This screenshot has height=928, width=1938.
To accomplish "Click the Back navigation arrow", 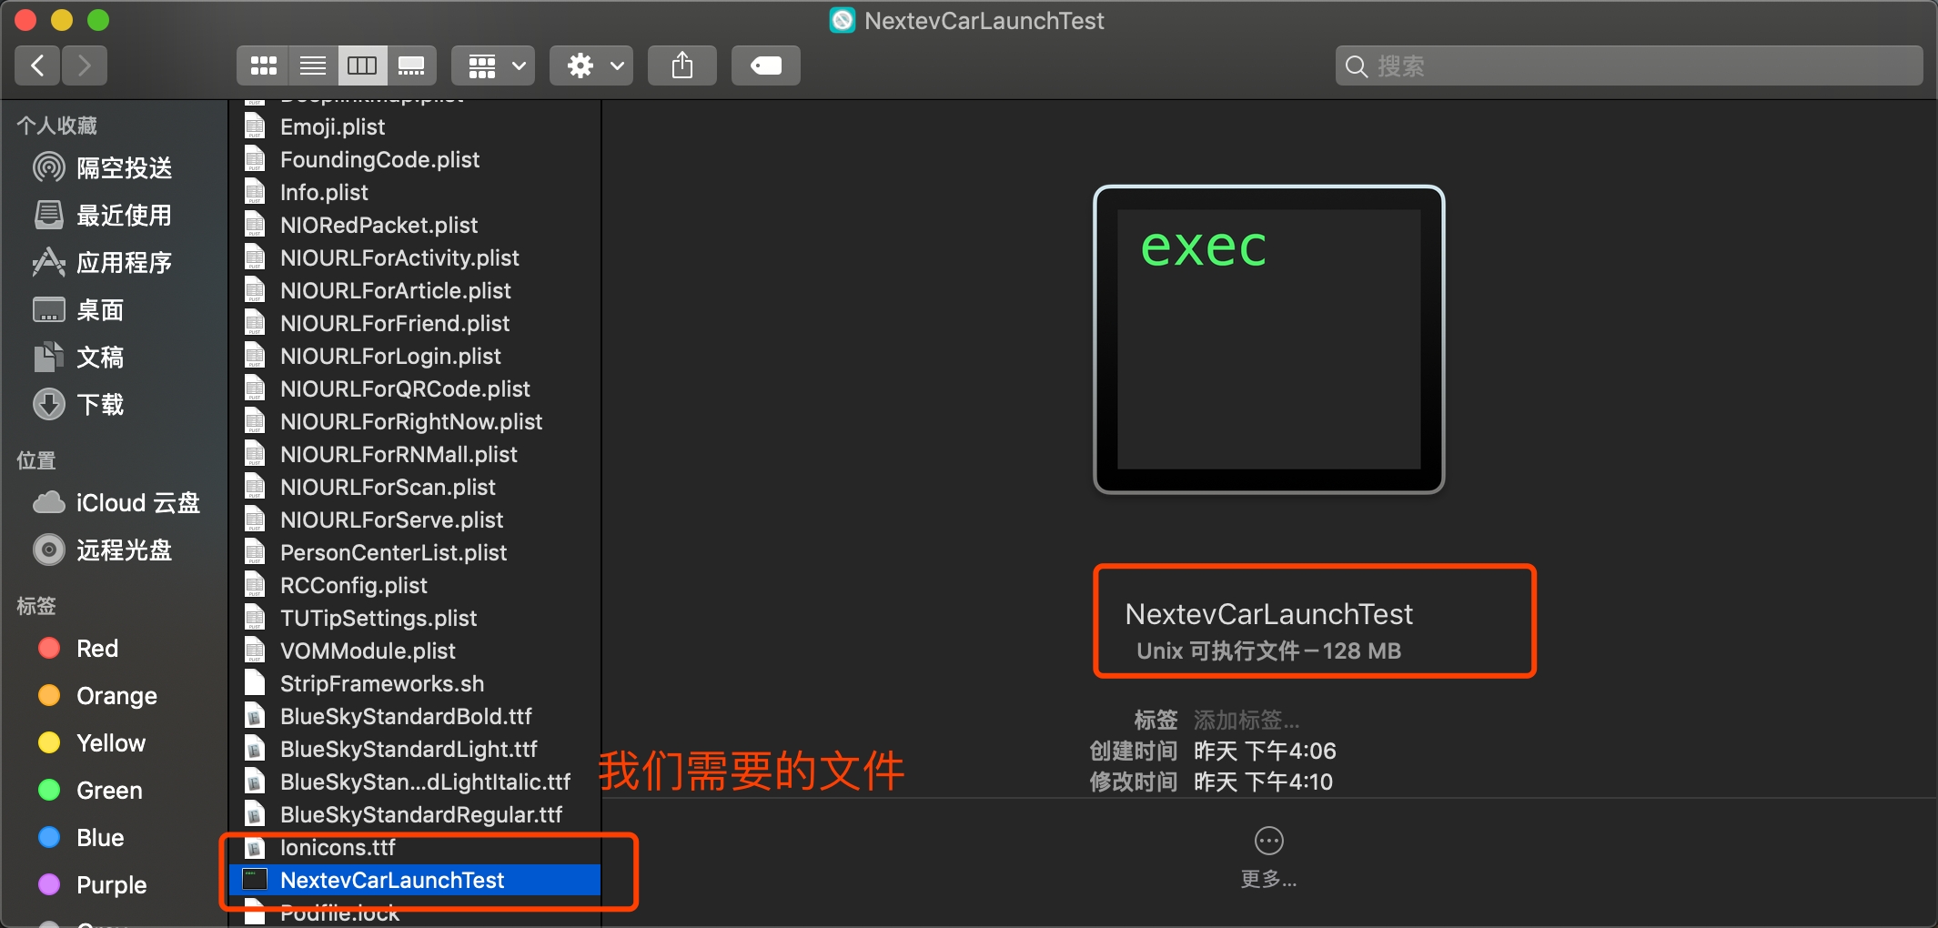I will (37, 66).
